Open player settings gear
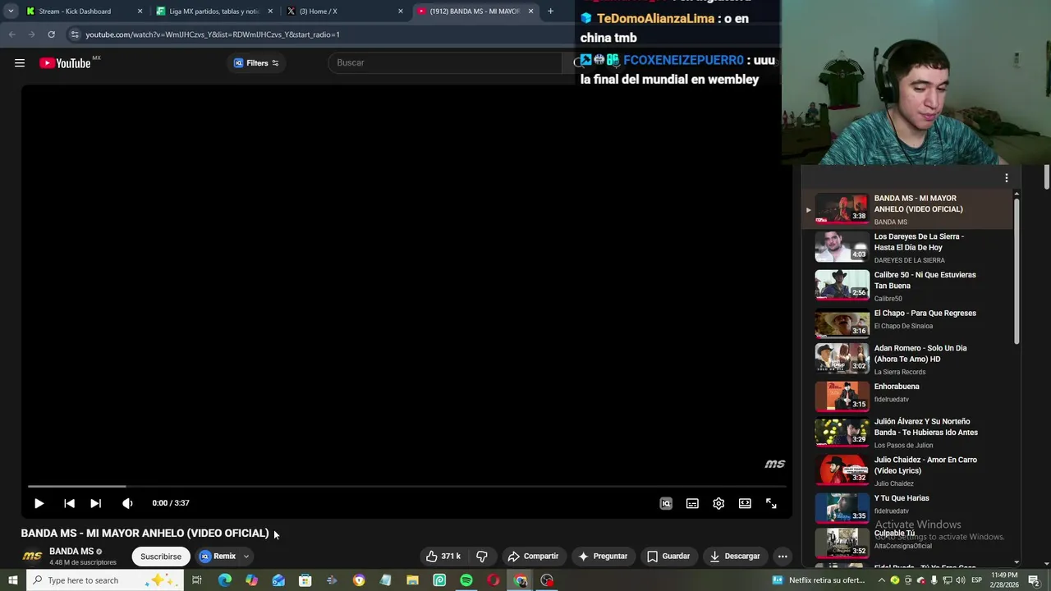The width and height of the screenshot is (1051, 591). [x=718, y=503]
